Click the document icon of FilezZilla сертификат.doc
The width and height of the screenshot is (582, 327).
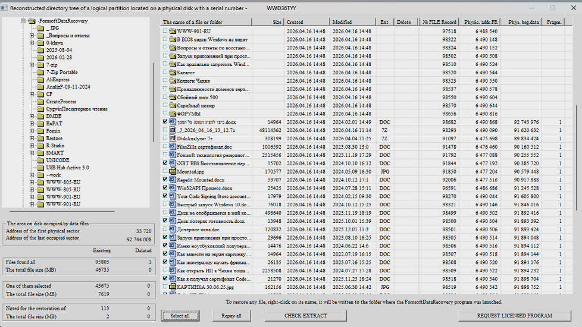[173, 146]
